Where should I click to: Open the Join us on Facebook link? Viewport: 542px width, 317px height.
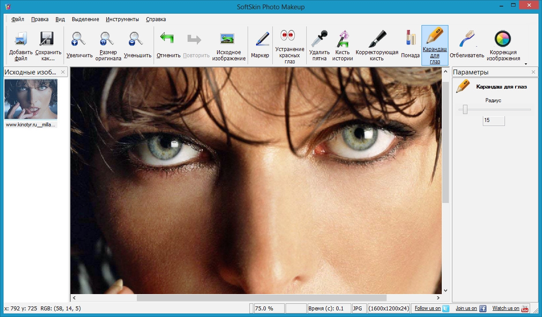[471, 308]
